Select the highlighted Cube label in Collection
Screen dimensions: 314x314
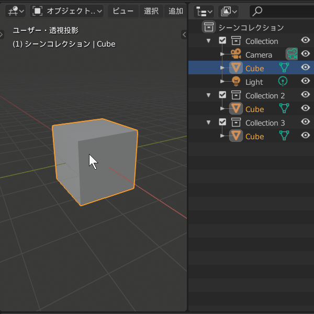coord(255,69)
